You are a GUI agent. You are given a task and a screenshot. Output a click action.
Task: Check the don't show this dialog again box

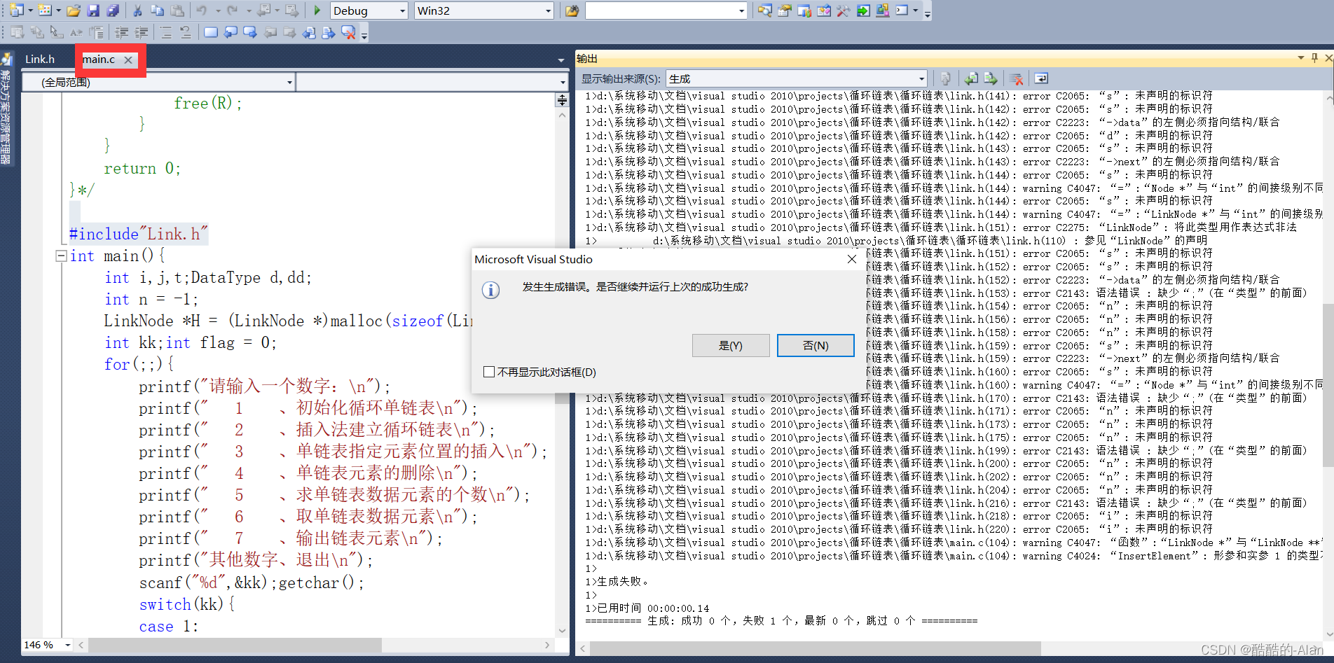(489, 372)
